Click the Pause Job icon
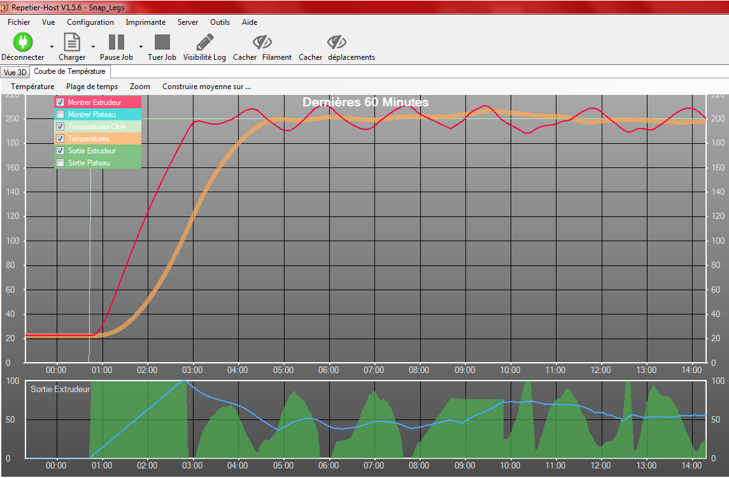The height and width of the screenshot is (478, 729). (x=117, y=42)
